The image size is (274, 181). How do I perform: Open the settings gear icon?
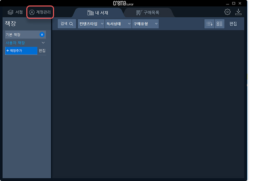[227, 12]
